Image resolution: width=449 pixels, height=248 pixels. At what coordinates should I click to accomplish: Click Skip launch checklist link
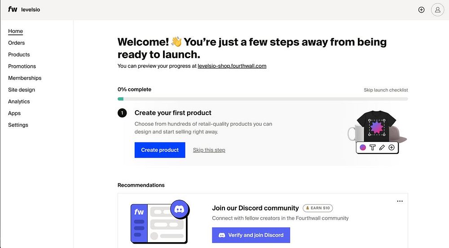tap(386, 90)
